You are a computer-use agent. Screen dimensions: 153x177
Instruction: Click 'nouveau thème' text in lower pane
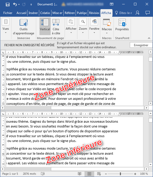pos(18,122)
